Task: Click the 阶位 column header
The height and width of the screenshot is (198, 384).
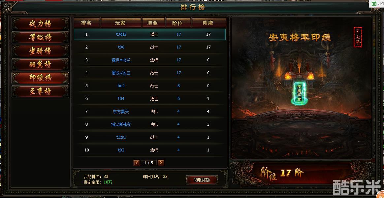Action: point(178,23)
